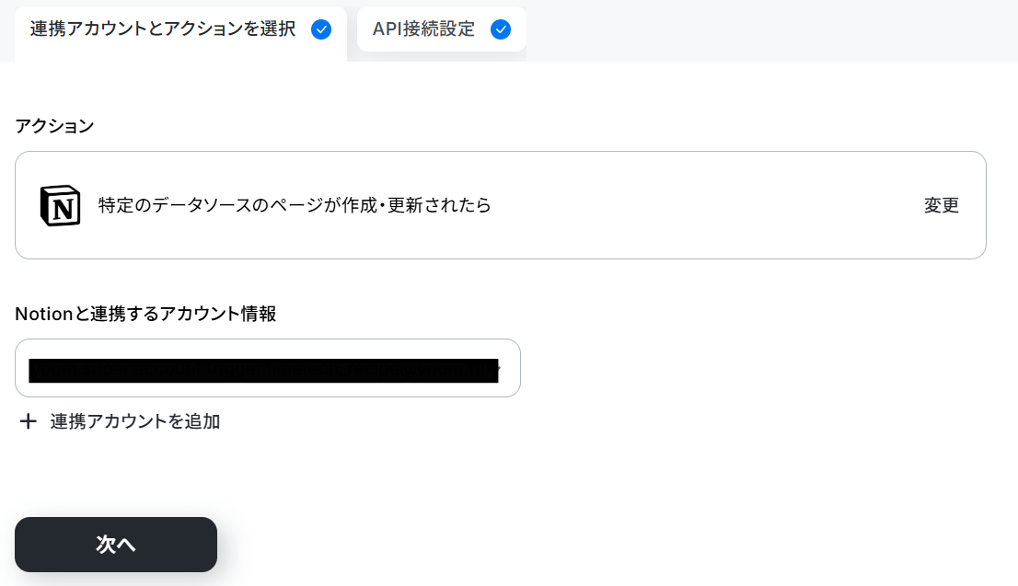
Task: Proceed with the 次へ button
Action: (x=116, y=545)
